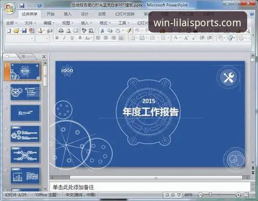This screenshot has width=258, height=201.
Task: Click the New blank document icon
Action: (x=9, y=31)
